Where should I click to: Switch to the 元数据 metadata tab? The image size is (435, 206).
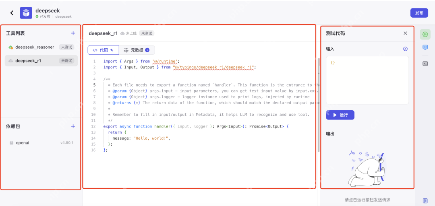[137, 50]
